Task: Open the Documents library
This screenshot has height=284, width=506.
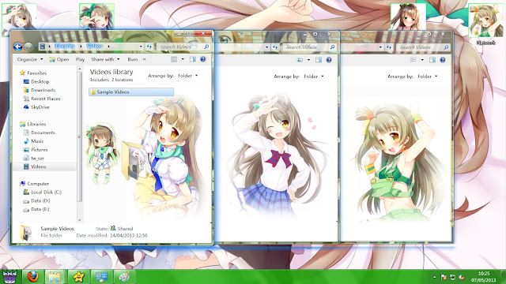Action: pyautogui.click(x=40, y=133)
